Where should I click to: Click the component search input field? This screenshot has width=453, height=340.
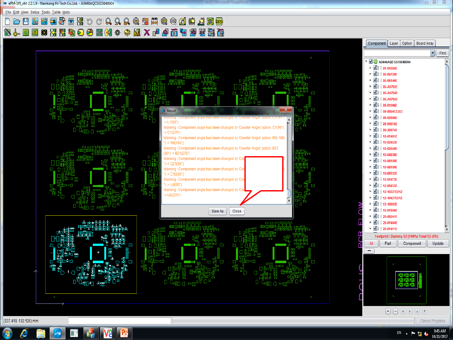[x=397, y=53]
